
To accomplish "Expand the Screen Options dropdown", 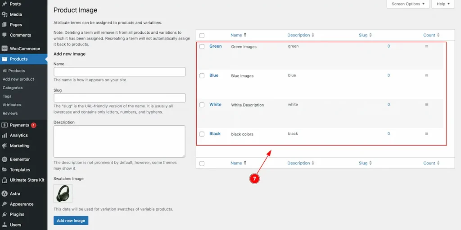I will (408, 4).
